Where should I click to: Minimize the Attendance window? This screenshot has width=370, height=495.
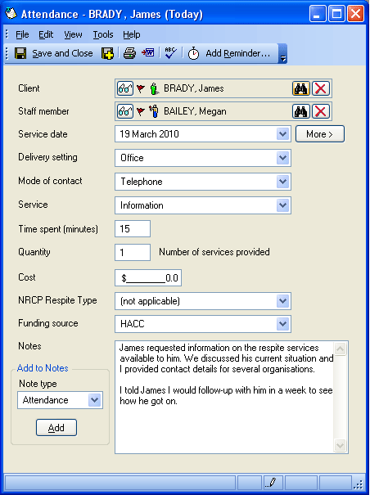pyautogui.click(x=318, y=14)
